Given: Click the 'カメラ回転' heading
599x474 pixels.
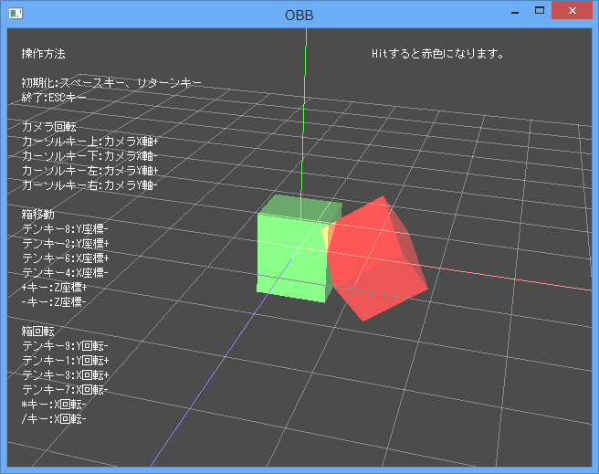Looking at the screenshot, I should point(49,127).
